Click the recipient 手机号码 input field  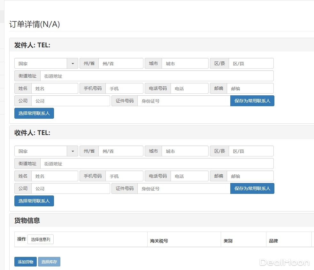point(124,176)
